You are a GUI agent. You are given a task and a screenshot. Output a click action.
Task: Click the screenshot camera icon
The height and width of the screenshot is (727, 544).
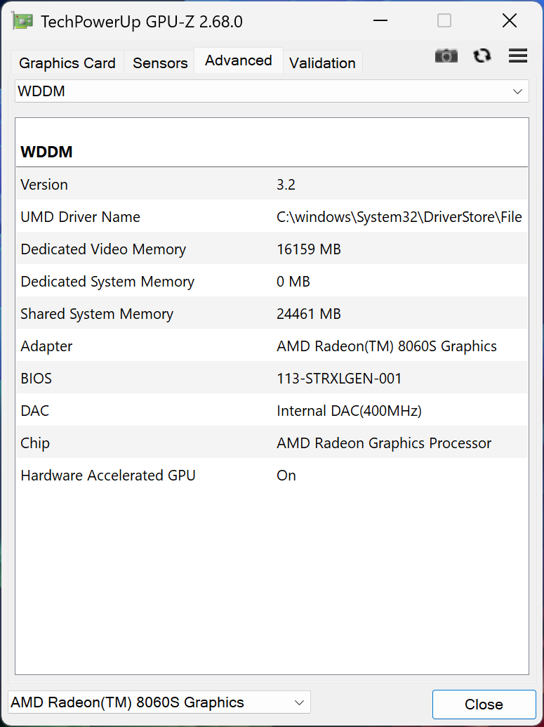446,56
